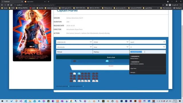183x103 pixels.
Task: Open Visual Studio from the taskbar
Action: click(x=21, y=101)
